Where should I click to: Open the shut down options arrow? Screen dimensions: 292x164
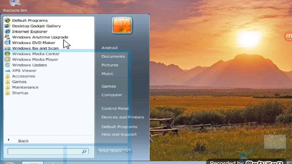point(128,151)
